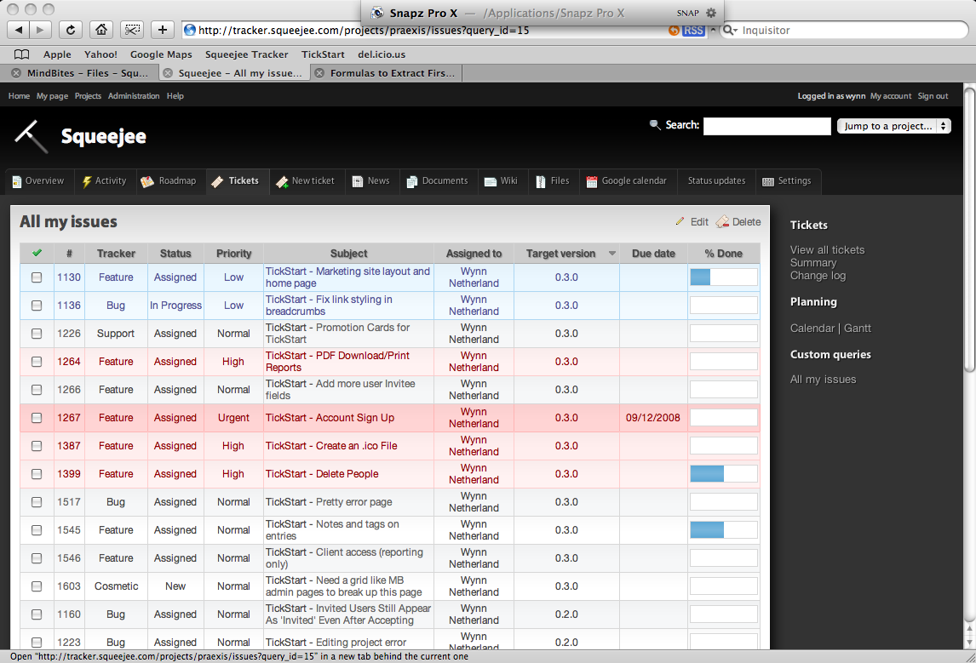Open the Wiki tab icon
This screenshot has width=976, height=663.
[x=491, y=181]
